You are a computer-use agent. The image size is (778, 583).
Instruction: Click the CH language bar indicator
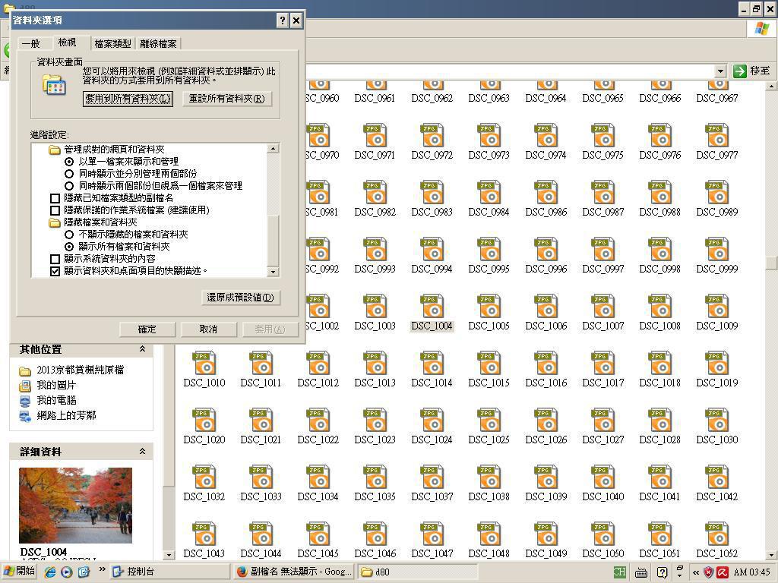point(620,572)
